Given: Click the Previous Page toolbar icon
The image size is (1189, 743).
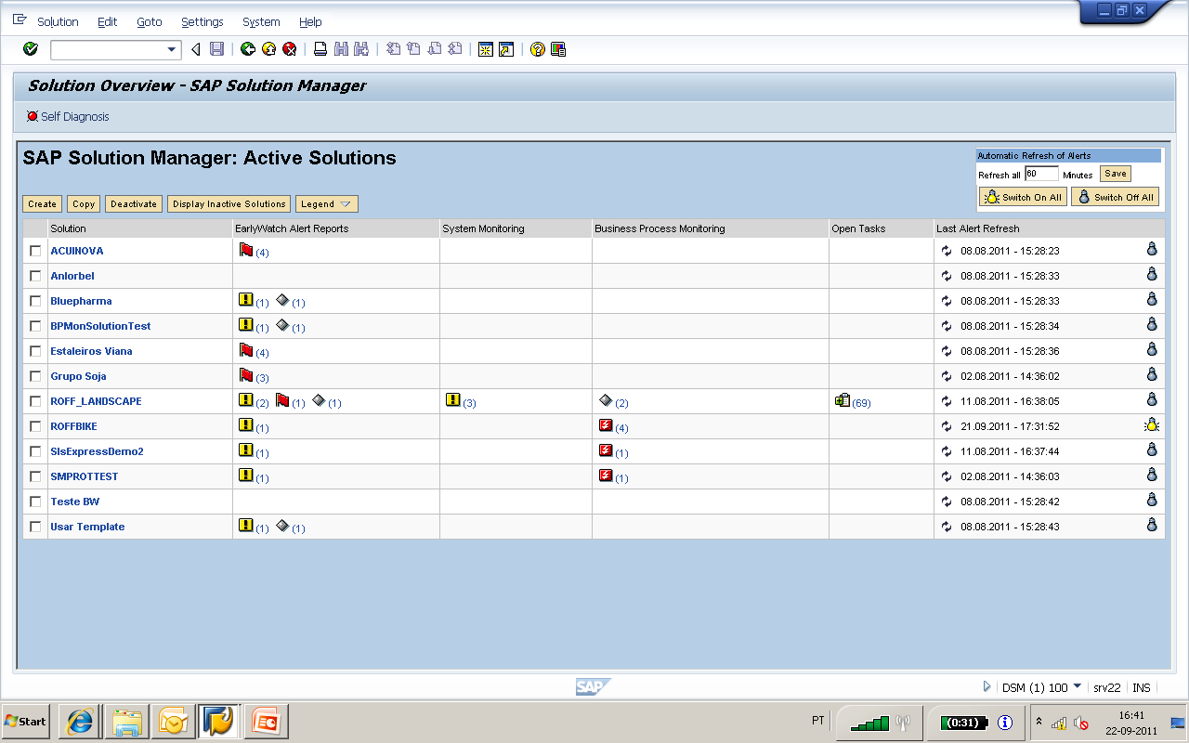Looking at the screenshot, I should coord(413,49).
